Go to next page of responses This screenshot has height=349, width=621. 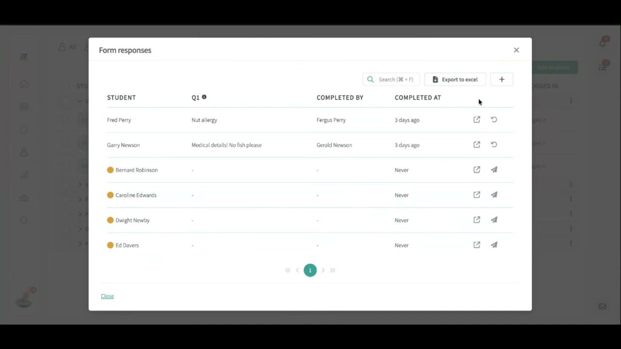click(323, 270)
